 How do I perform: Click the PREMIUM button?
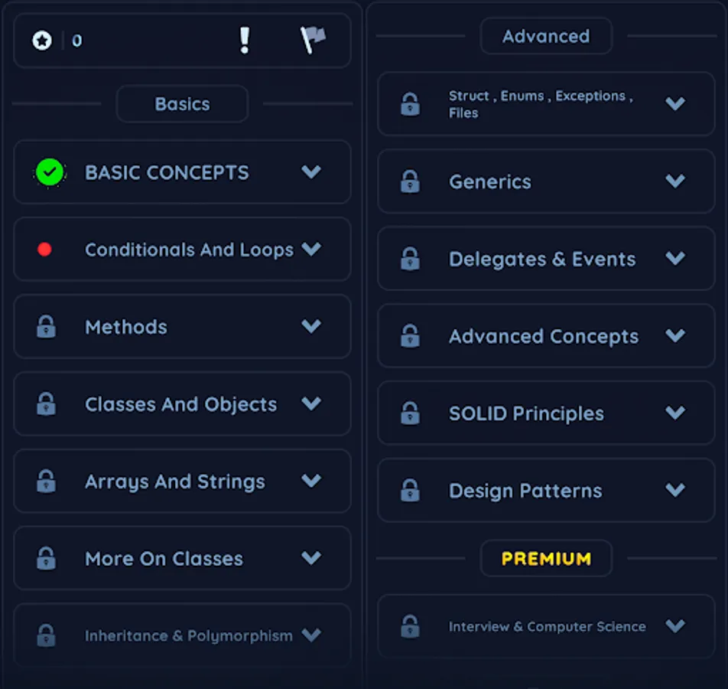coord(545,558)
